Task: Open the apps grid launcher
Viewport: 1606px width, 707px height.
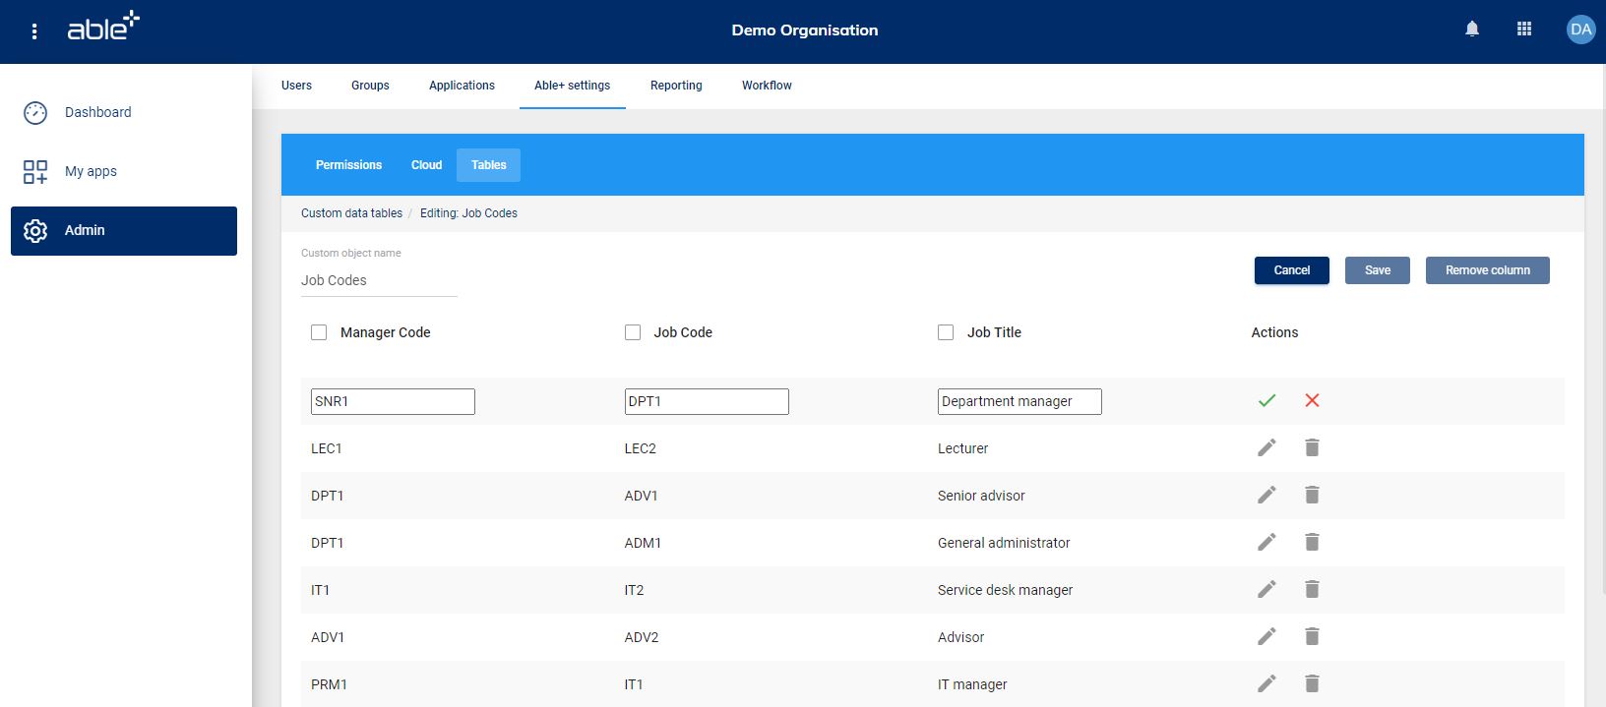Action: pyautogui.click(x=1524, y=29)
